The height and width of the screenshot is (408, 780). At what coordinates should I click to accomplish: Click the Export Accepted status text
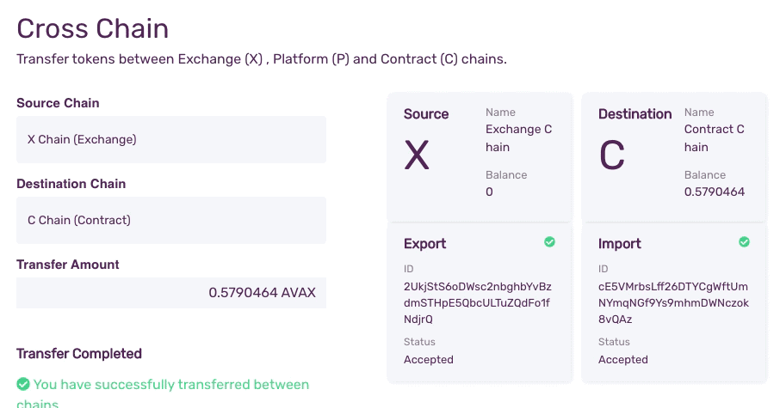point(428,359)
